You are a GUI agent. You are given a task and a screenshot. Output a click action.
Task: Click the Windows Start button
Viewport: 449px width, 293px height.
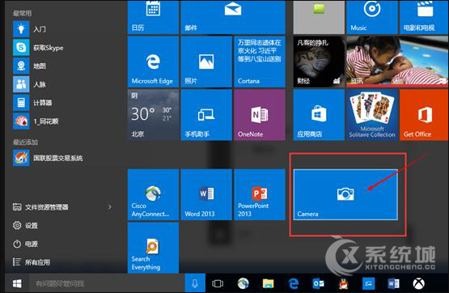coord(17,283)
